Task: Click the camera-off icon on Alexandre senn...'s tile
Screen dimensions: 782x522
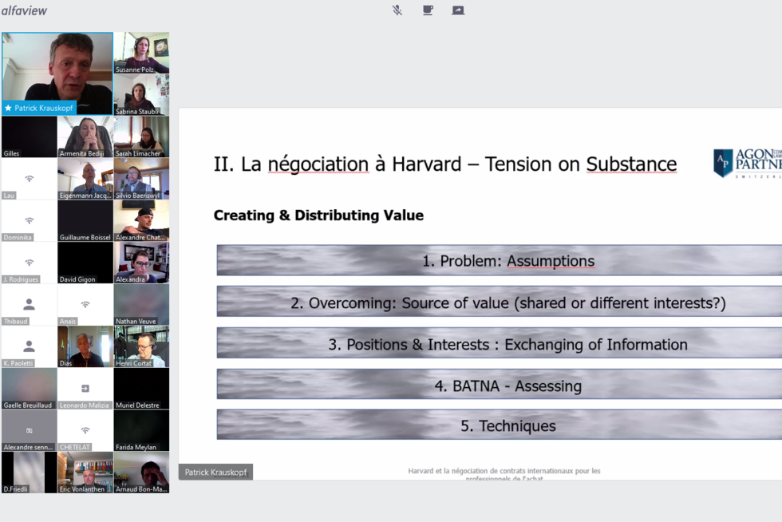Action: coord(29,430)
